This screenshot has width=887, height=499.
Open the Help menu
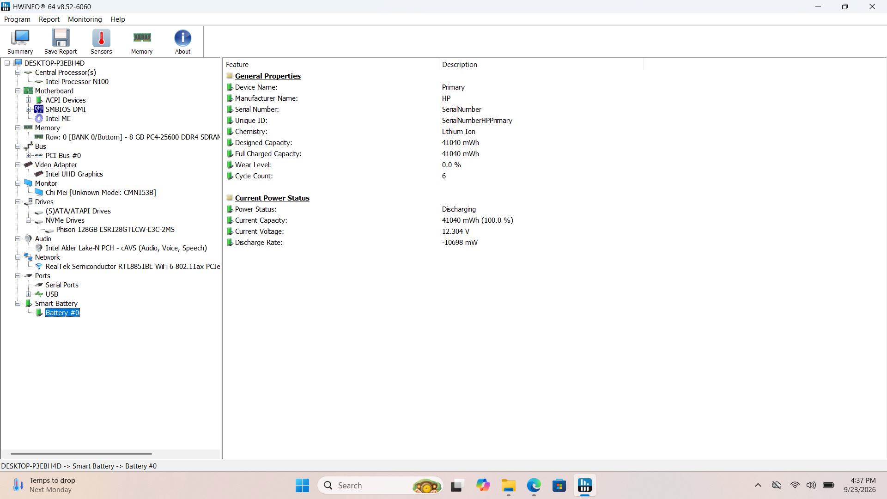[x=117, y=19]
